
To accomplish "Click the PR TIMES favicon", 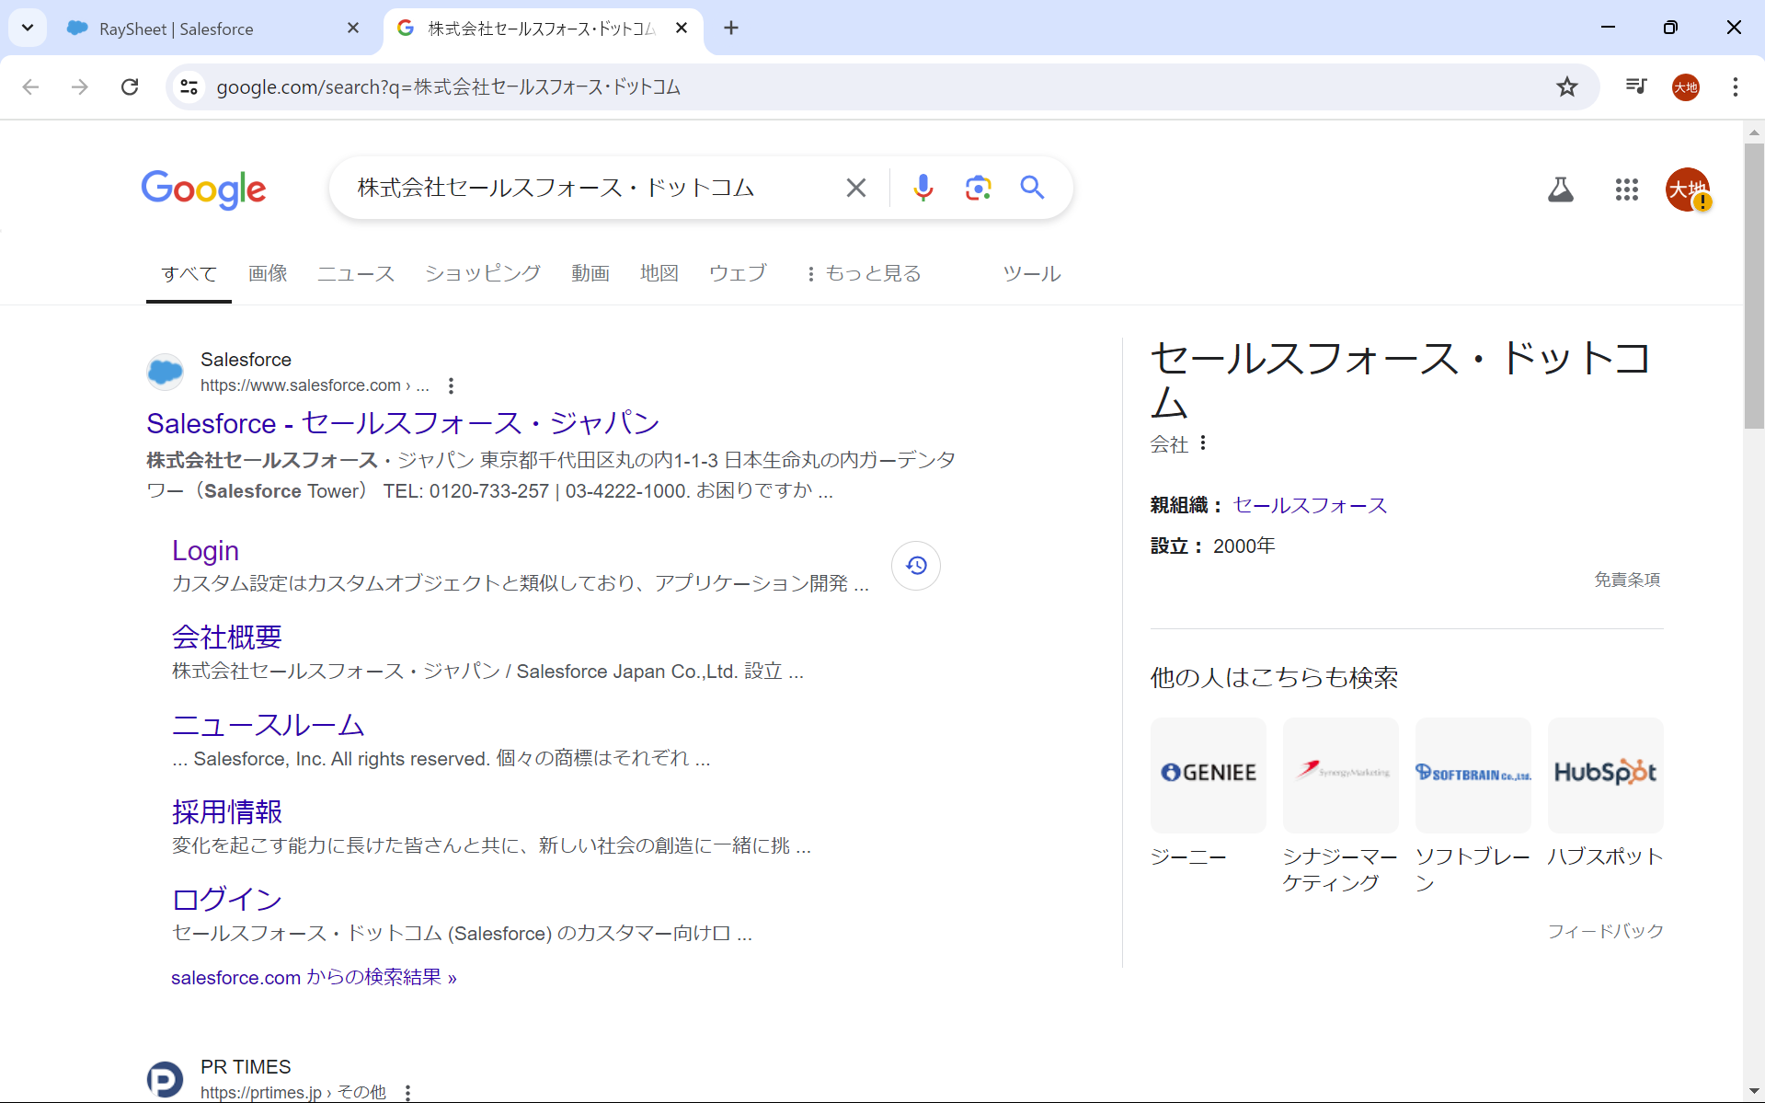I will click(166, 1079).
